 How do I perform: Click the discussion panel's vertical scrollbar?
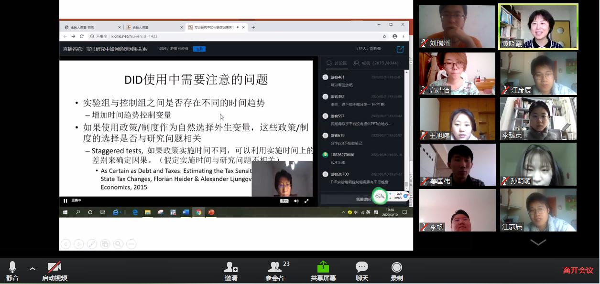pos(406,129)
